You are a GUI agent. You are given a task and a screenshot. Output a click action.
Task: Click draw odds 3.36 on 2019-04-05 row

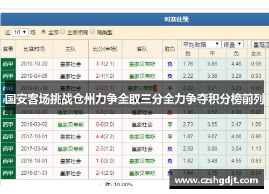(212, 76)
